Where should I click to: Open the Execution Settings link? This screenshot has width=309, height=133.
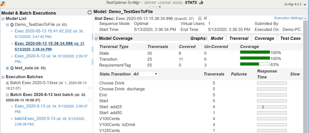(x=288, y=18)
